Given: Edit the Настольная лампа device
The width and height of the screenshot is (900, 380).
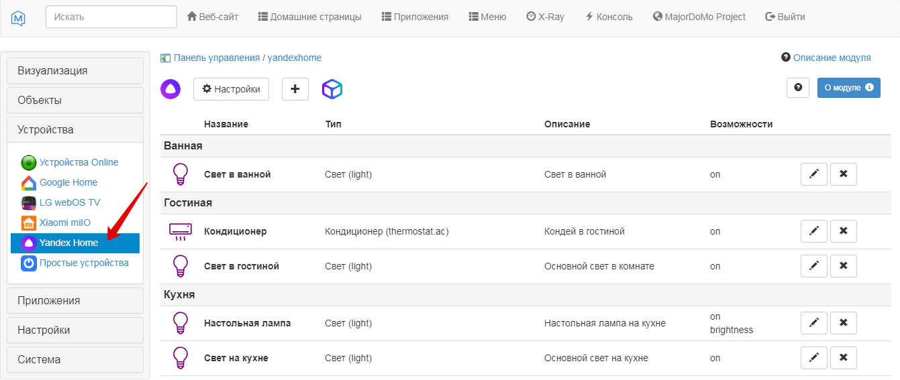Looking at the screenshot, I should pyautogui.click(x=814, y=323).
